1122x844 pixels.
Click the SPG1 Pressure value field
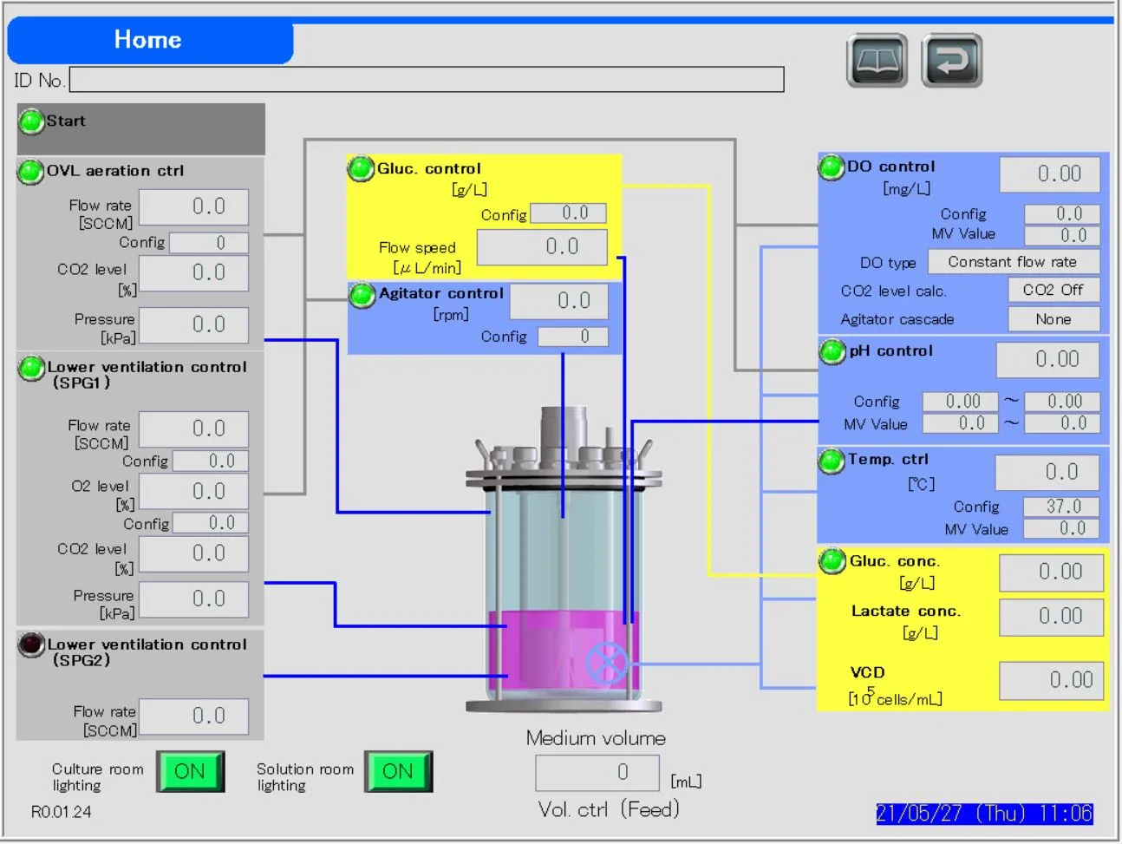pos(194,599)
